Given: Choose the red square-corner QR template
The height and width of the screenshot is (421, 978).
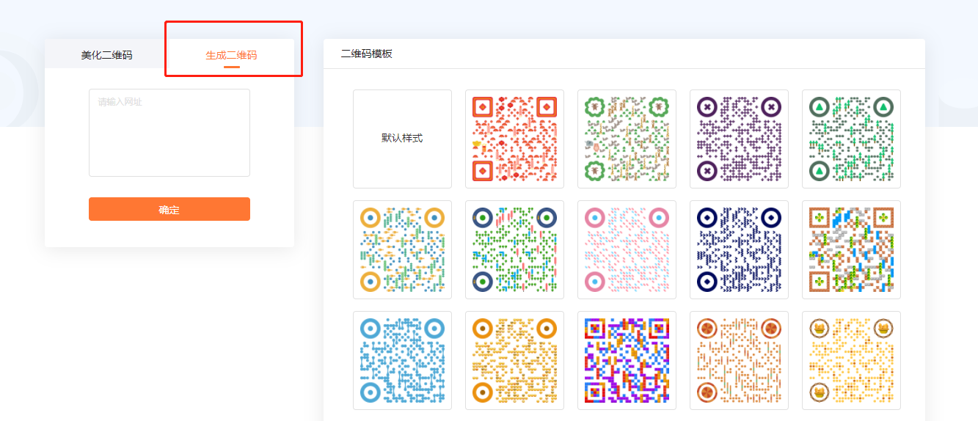Looking at the screenshot, I should [x=514, y=139].
